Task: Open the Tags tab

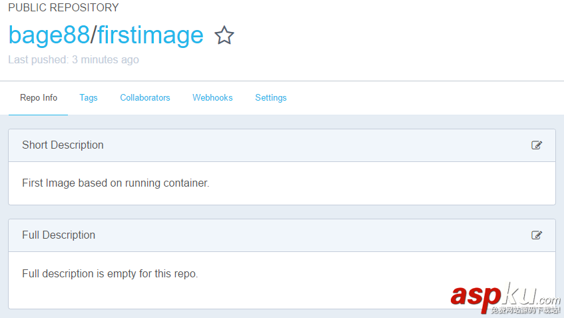Action: pyautogui.click(x=89, y=98)
